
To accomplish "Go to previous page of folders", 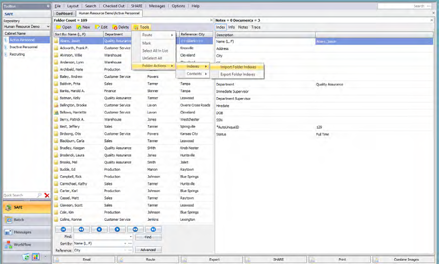I will click(x=99, y=229).
